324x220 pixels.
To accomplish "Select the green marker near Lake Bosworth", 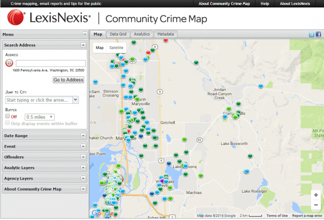I will point(250,156).
